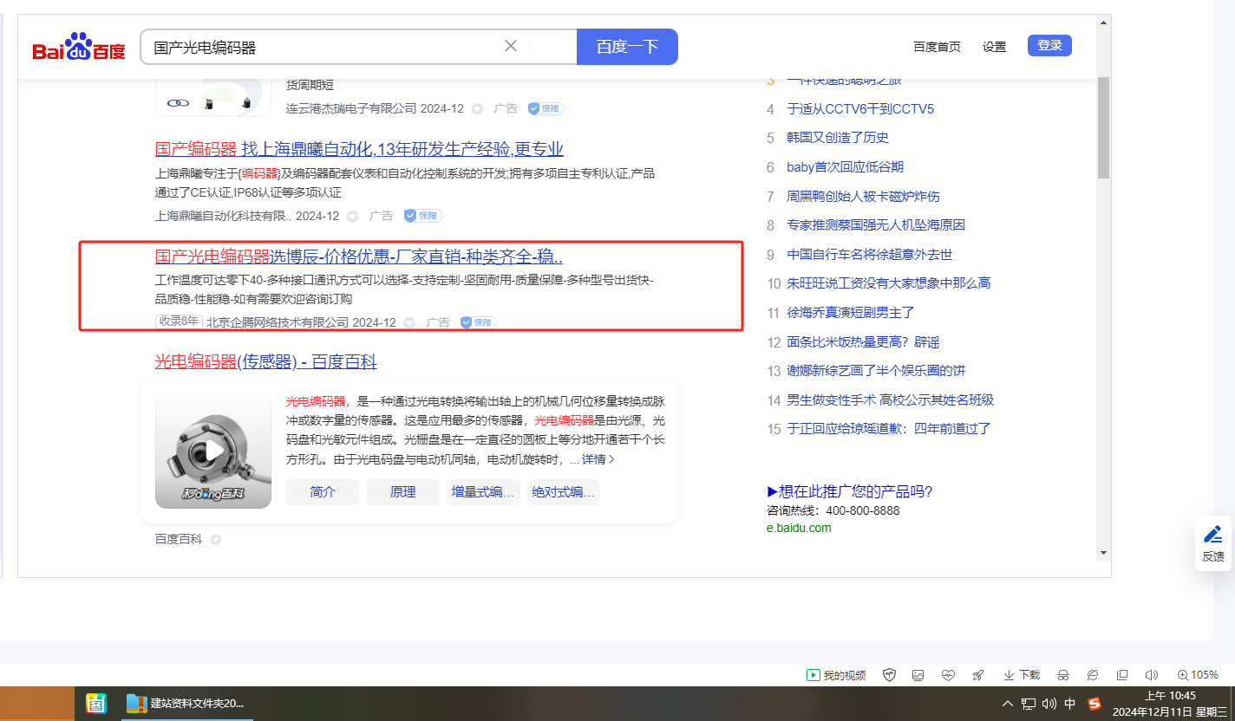The image size is (1235, 721).
Task: Open the 下载 downloads icon in status bar
Action: [x=1022, y=675]
